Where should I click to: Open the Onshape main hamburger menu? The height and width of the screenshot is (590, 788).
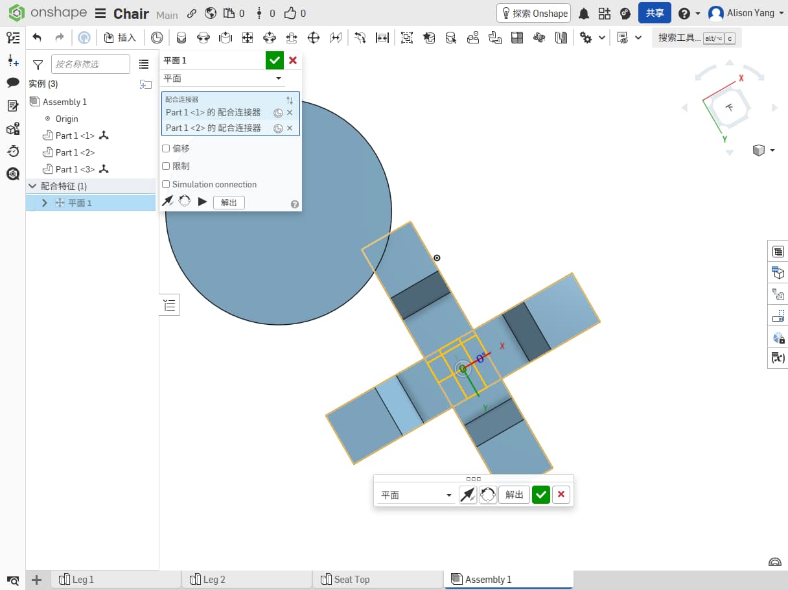click(x=100, y=14)
